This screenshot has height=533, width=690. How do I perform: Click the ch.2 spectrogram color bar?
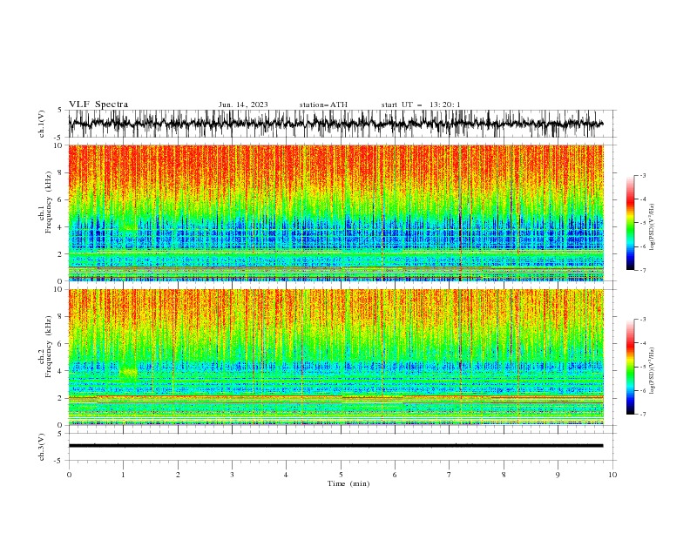click(631, 367)
